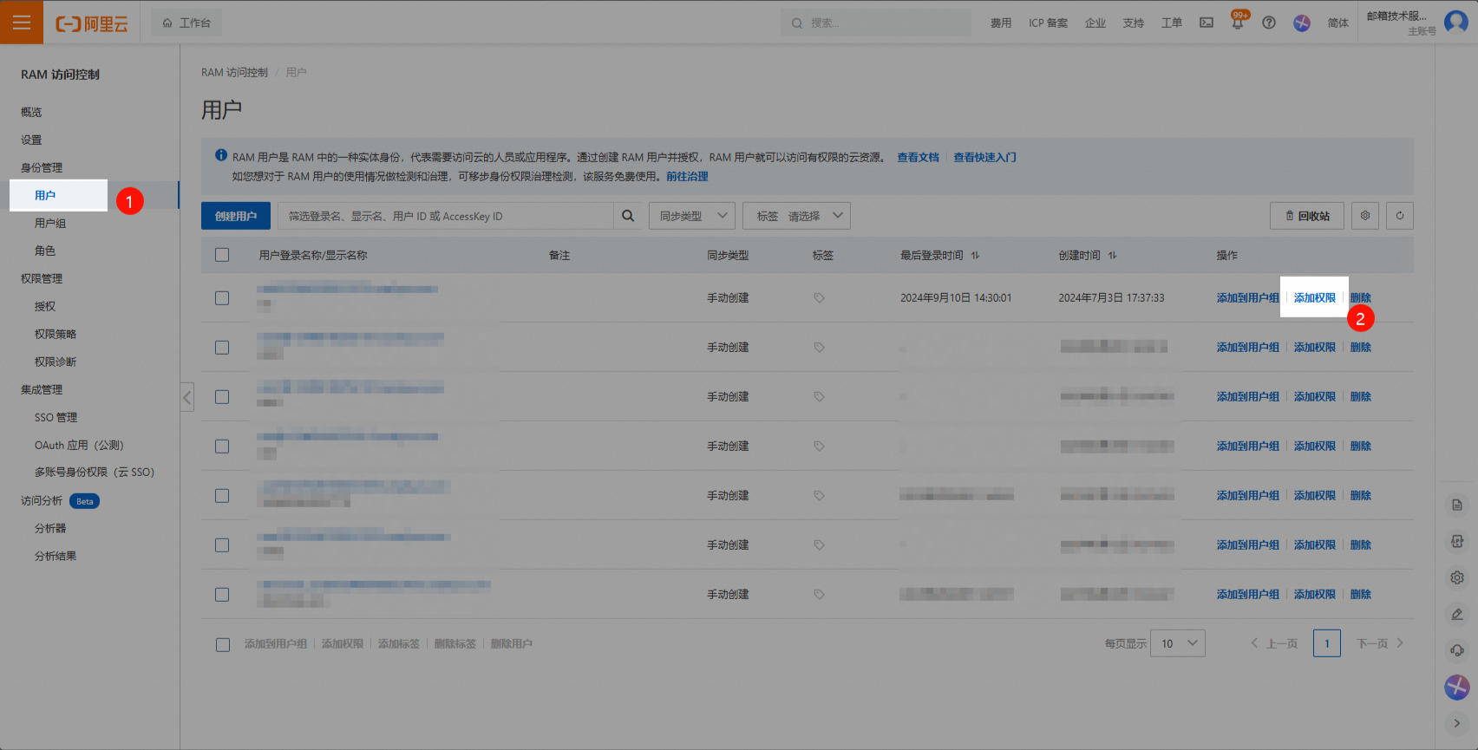Click the 创建用户 button

(236, 216)
